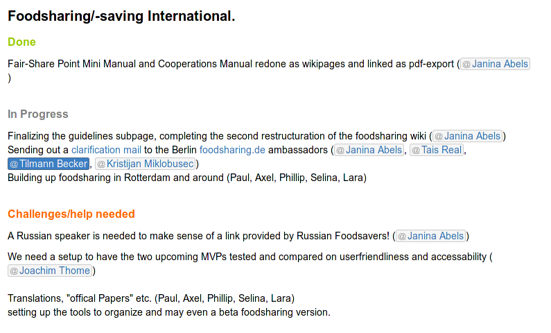Screen dimensions: 551x333
Task: Open the @Tais Real mention
Action: 437,150
